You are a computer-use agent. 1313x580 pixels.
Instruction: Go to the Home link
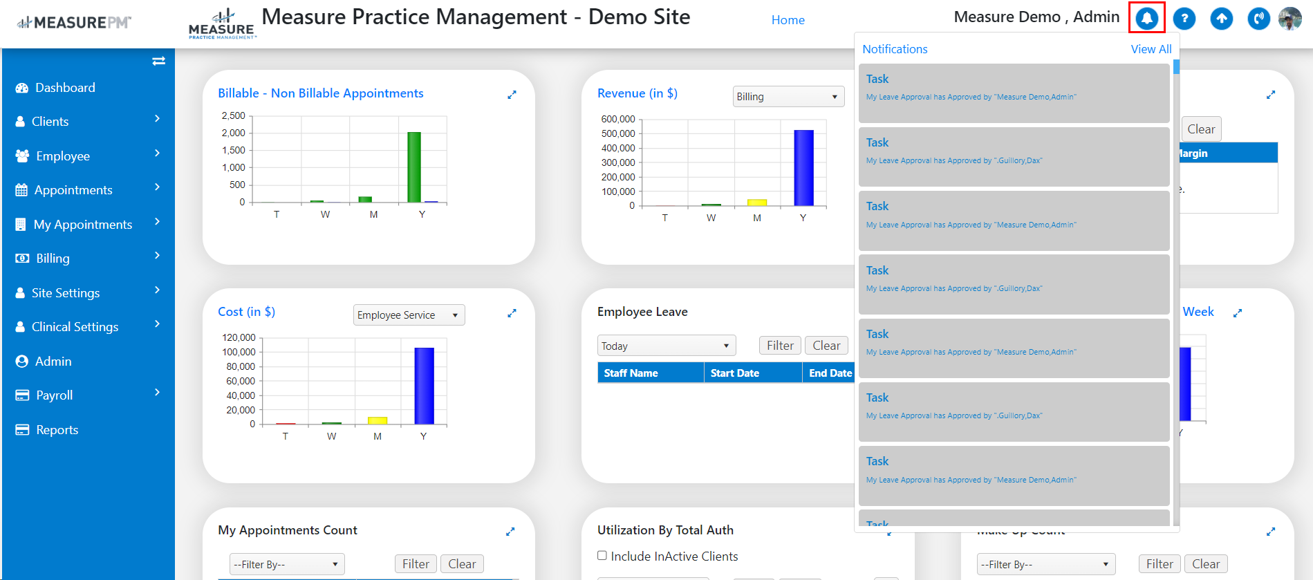788,20
